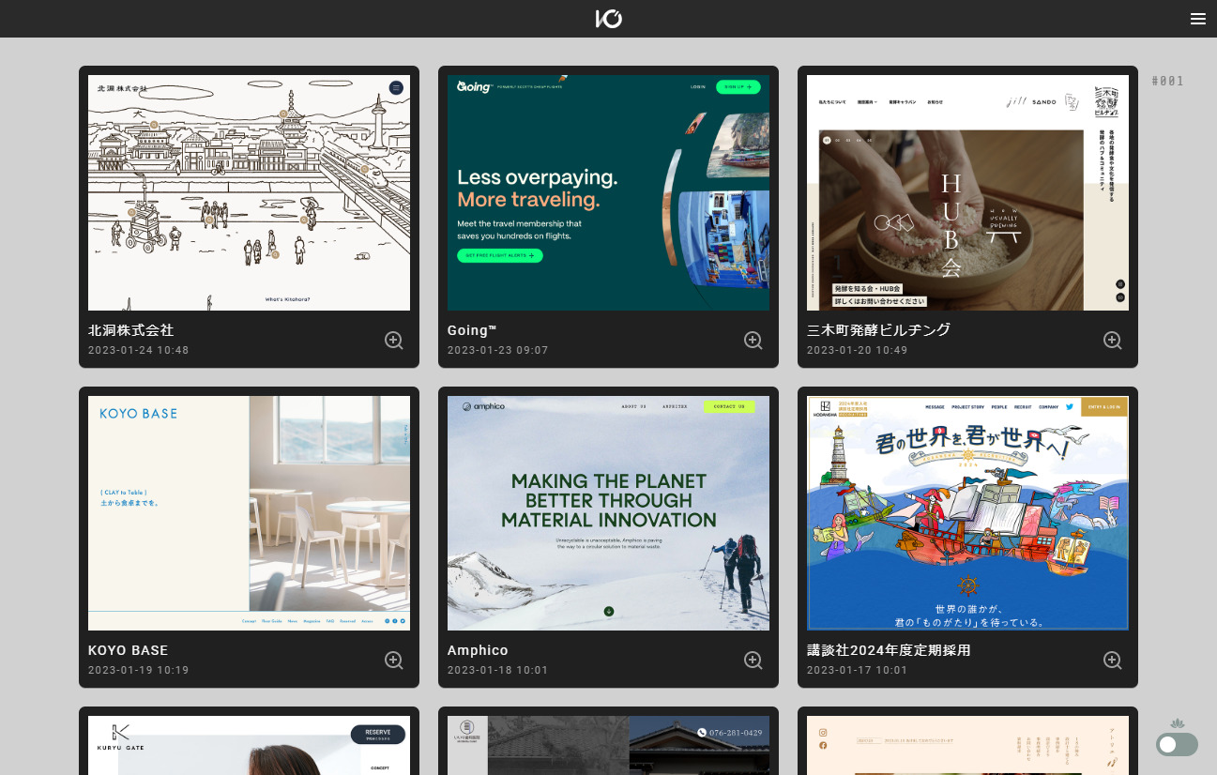Open the thumbnail showing phone number 076-281-0429
The width and height of the screenshot is (1217, 775).
coord(608,746)
